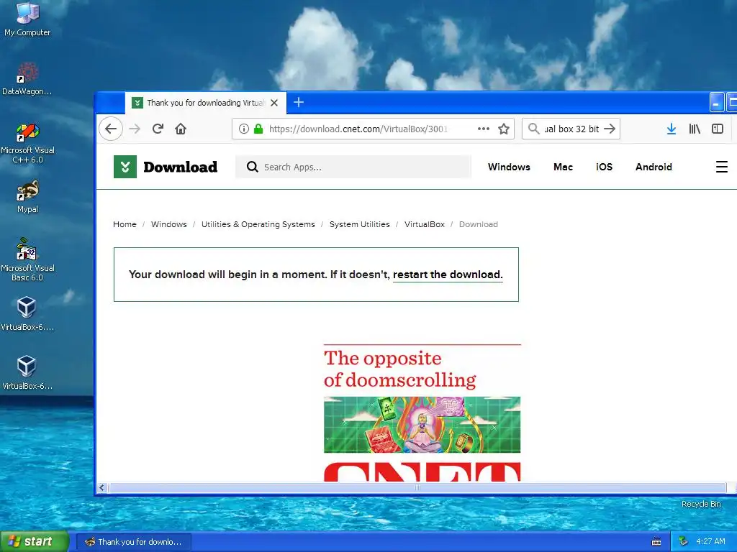Image resolution: width=737 pixels, height=552 pixels.
Task: Show site information via the info icon
Action: (x=243, y=129)
